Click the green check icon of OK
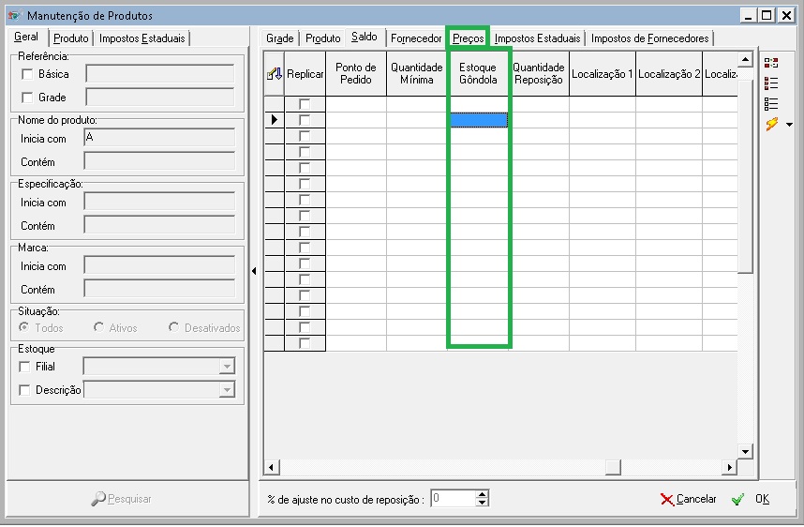The width and height of the screenshot is (804, 527). [737, 499]
